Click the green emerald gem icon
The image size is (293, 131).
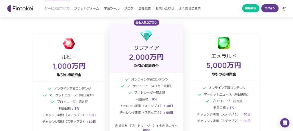click(224, 43)
